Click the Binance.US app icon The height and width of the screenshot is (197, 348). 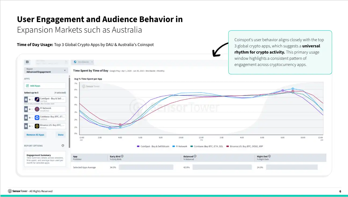(37, 126)
